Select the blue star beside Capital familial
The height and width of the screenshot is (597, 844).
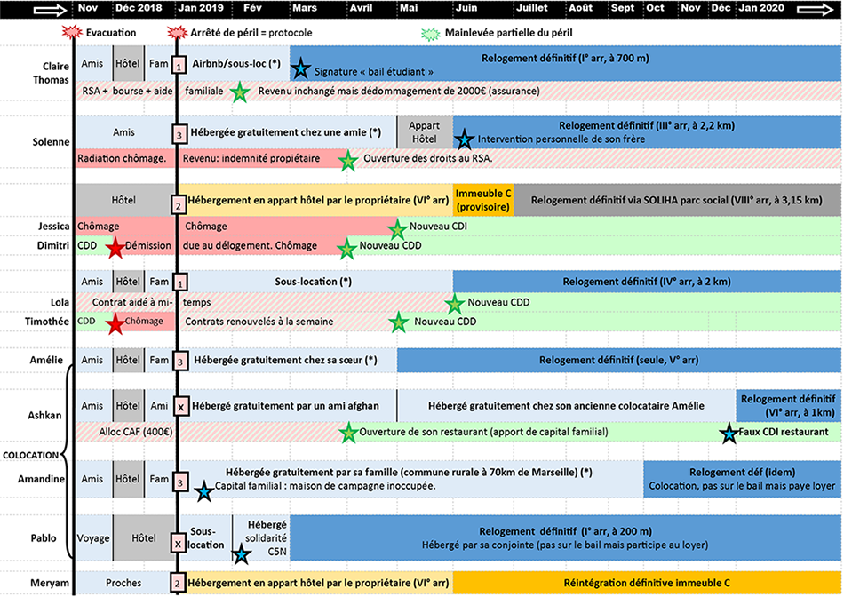tap(203, 489)
